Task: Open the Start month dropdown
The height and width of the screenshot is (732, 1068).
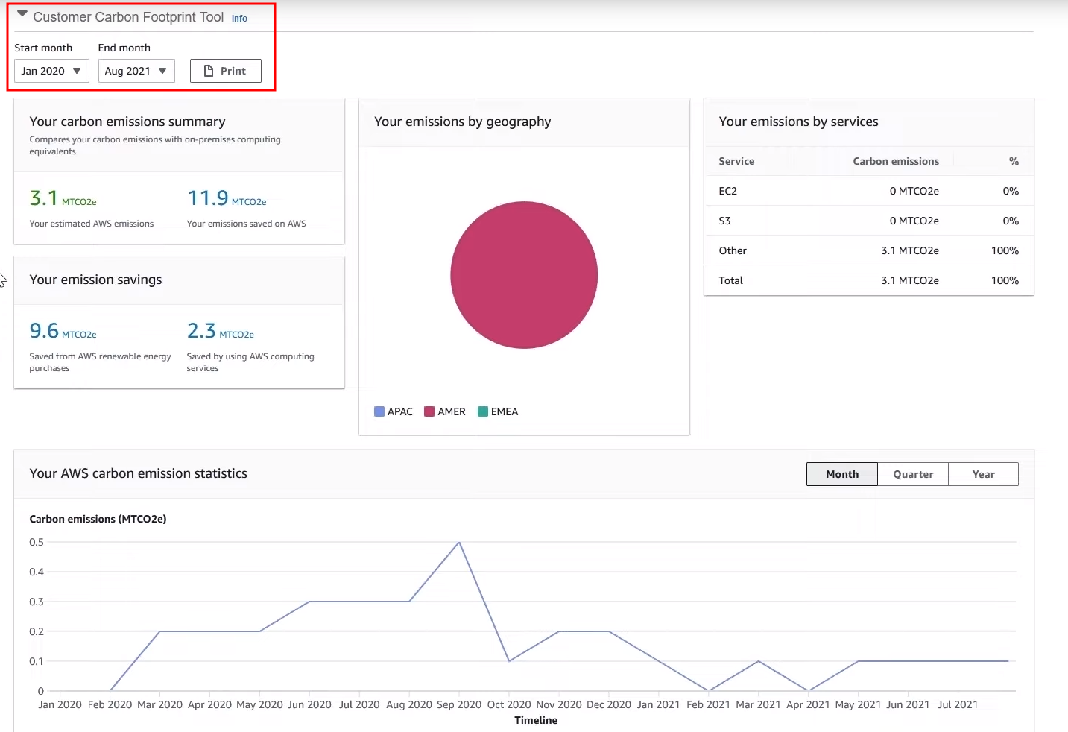Action: coord(51,71)
